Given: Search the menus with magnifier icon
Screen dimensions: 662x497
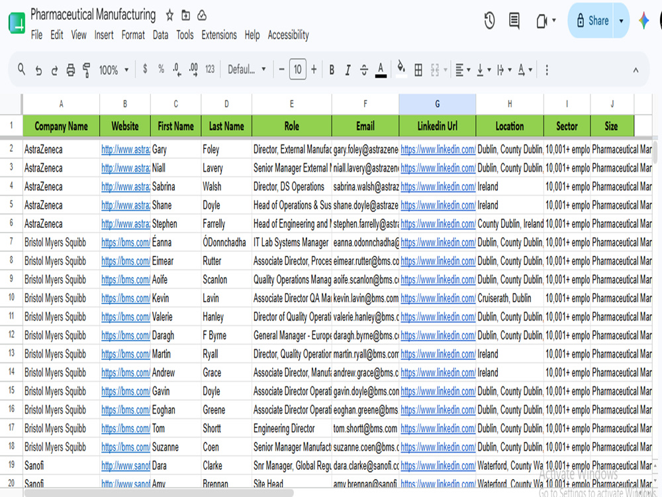Looking at the screenshot, I should (21, 70).
